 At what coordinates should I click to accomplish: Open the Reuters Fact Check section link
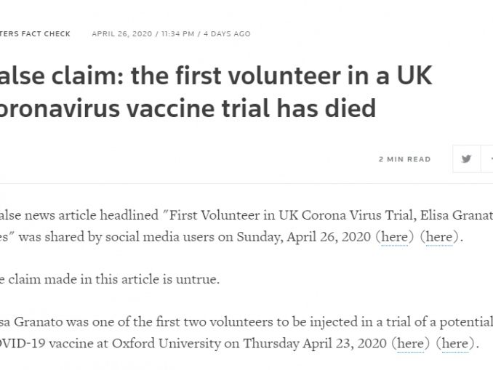(x=35, y=33)
